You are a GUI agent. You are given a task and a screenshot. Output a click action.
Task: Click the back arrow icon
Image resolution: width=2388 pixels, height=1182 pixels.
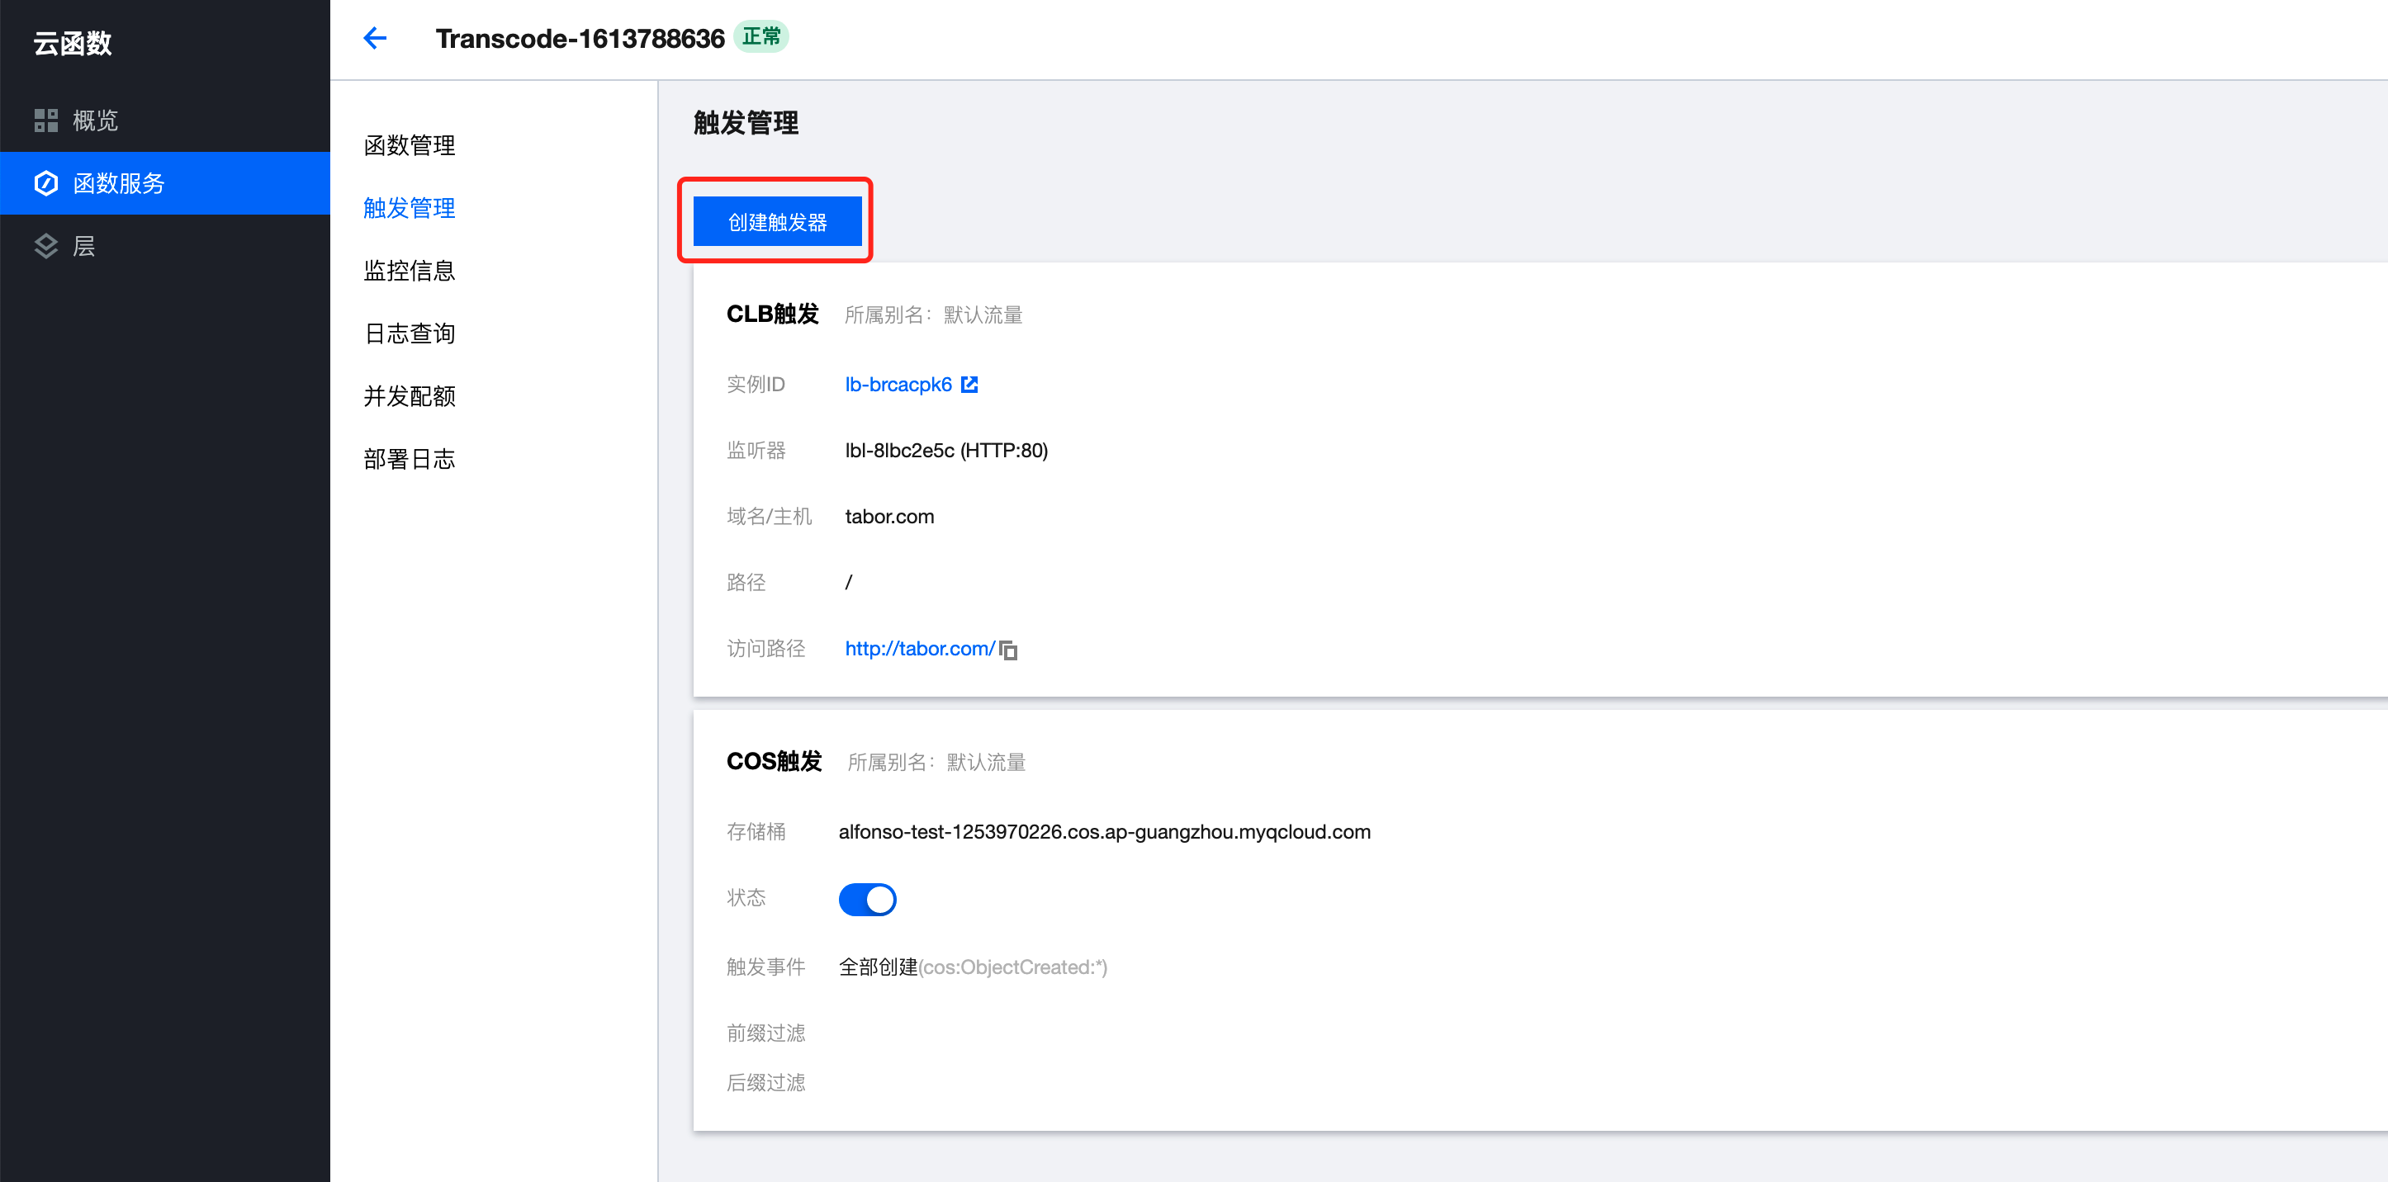tap(376, 38)
